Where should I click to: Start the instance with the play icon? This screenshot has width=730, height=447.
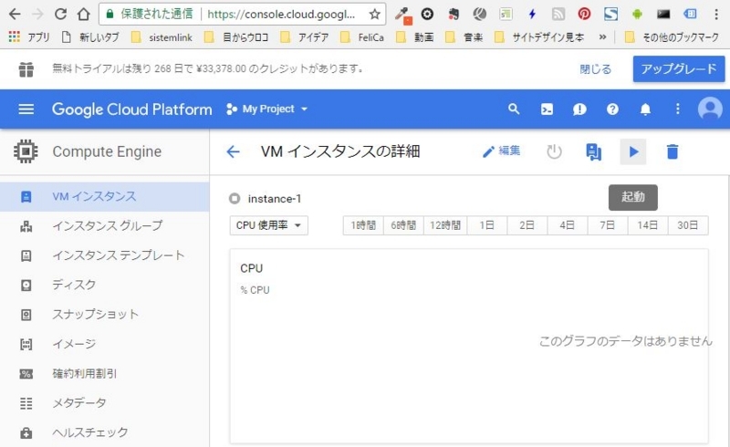(x=633, y=151)
